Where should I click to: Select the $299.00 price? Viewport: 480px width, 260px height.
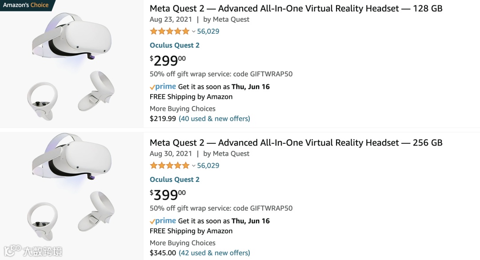168,60
